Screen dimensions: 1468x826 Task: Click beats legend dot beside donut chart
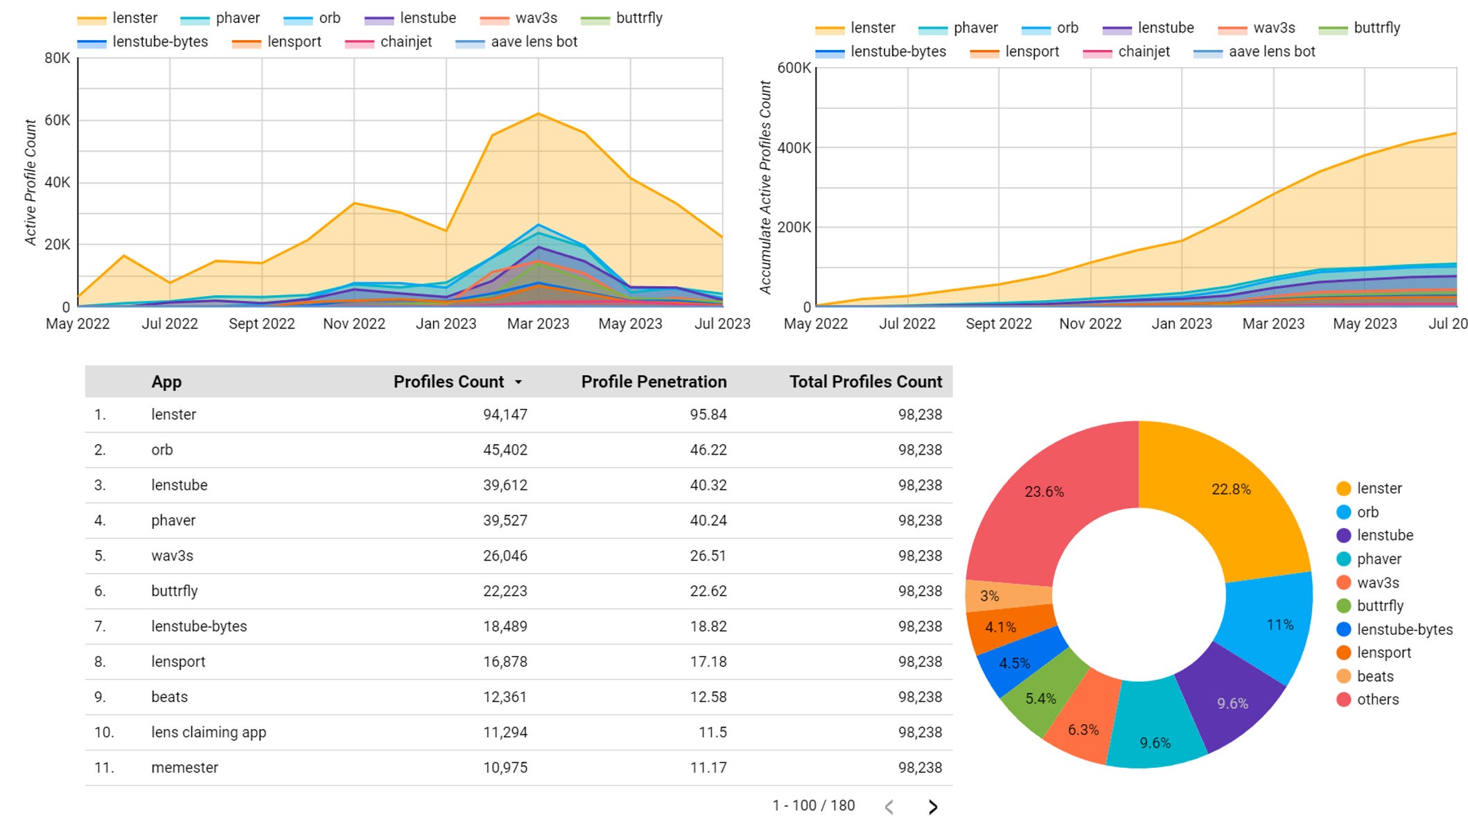[1343, 676]
